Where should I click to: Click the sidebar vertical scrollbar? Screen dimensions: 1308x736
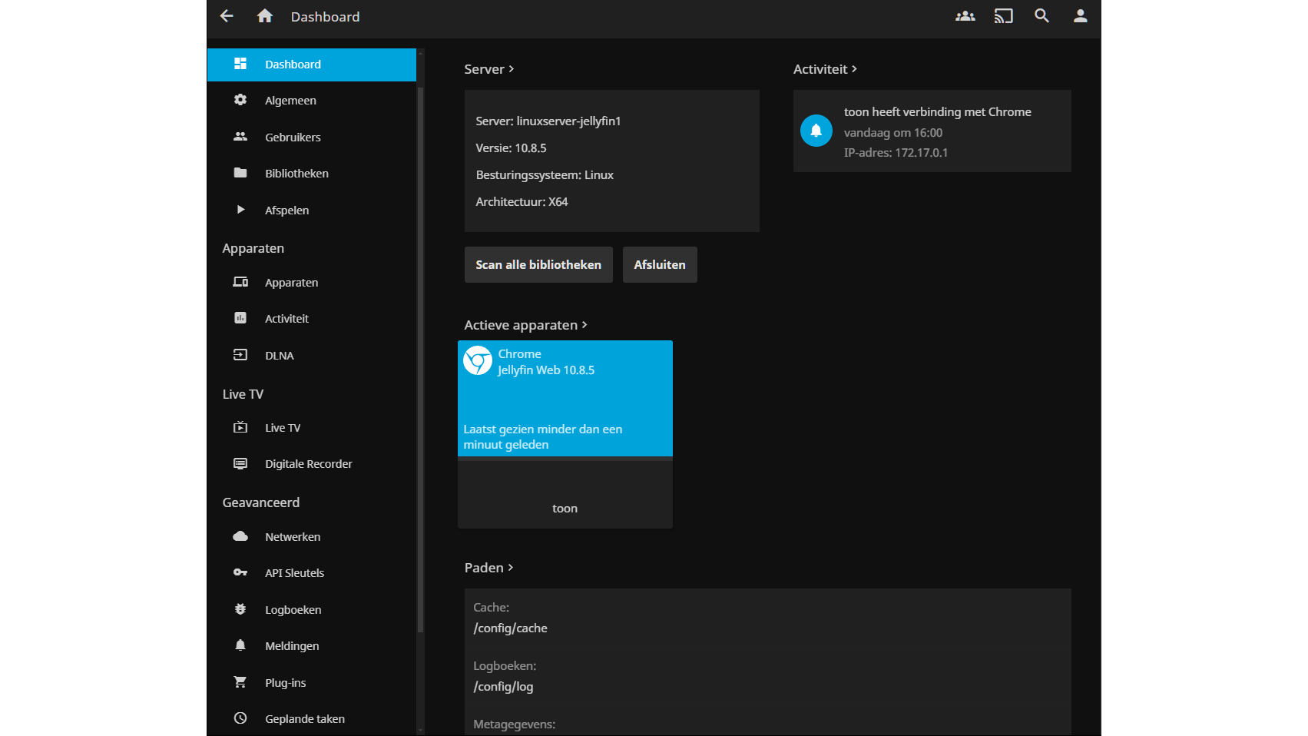pyautogui.click(x=420, y=360)
